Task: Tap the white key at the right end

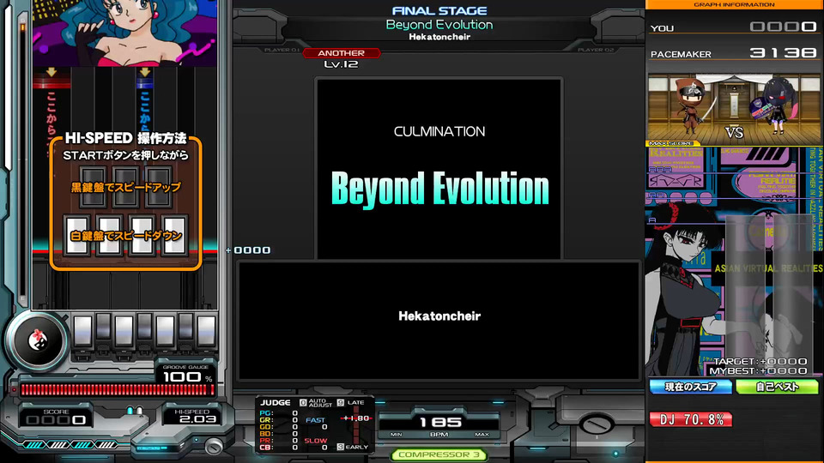Action: 207,331
